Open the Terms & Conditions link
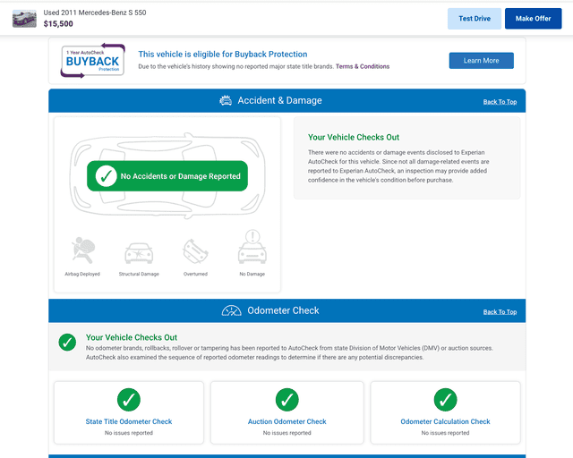This screenshot has width=573, height=458. click(363, 67)
